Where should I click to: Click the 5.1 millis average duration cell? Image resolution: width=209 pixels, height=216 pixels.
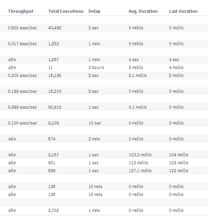tap(138, 76)
